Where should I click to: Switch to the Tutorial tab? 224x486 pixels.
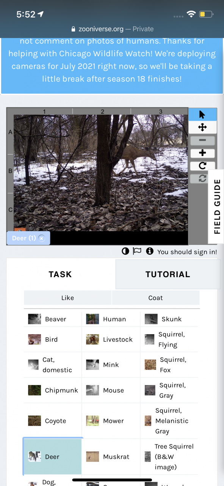click(168, 274)
